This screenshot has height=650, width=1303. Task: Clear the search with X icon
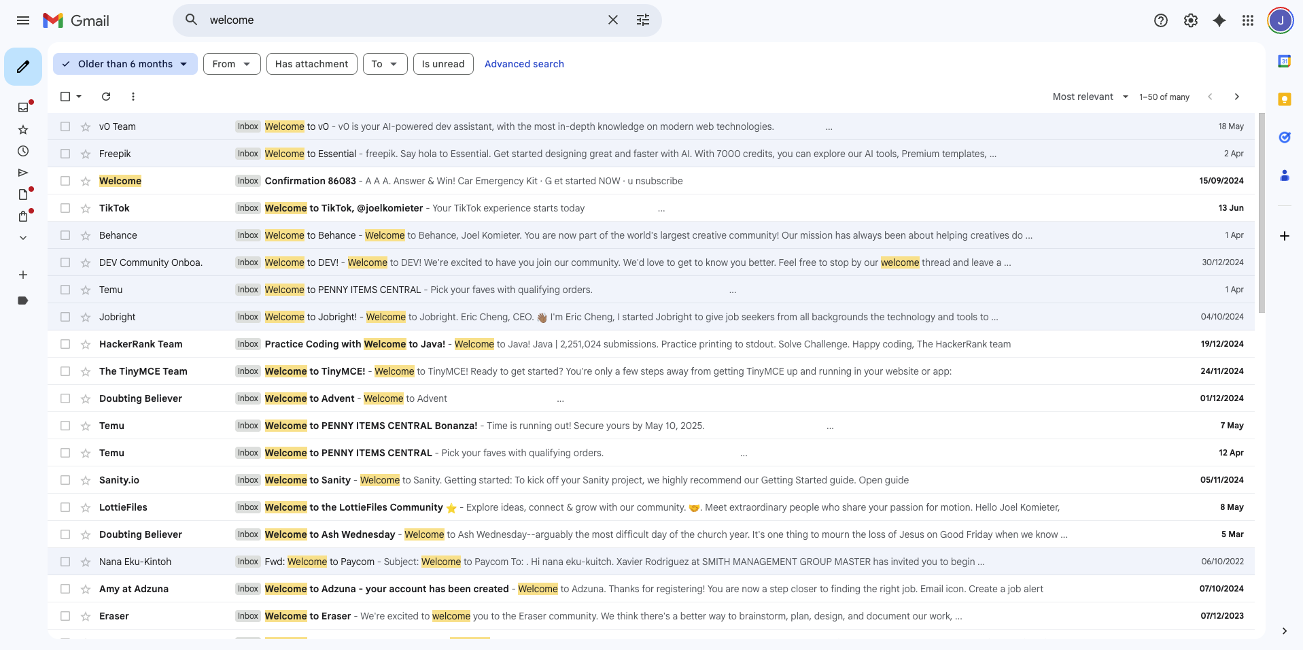(613, 20)
